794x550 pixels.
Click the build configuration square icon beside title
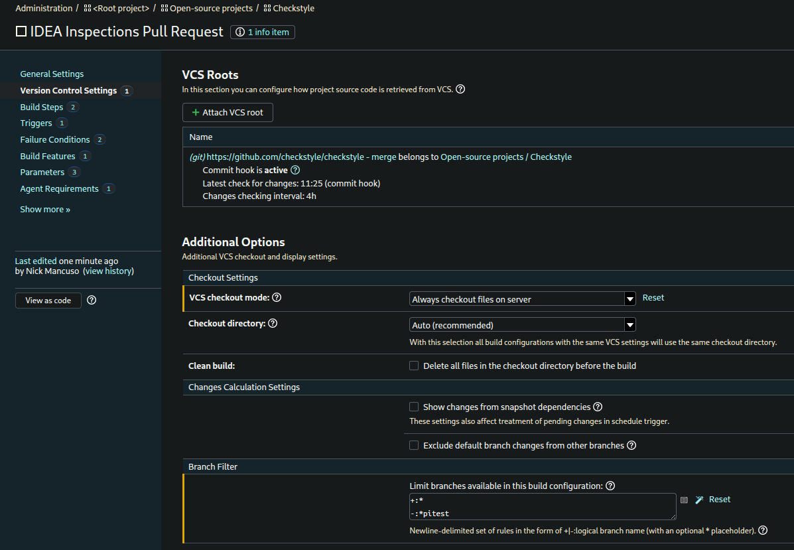click(21, 31)
